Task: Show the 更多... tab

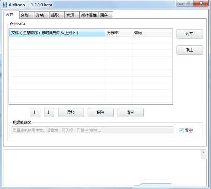Action: click(105, 15)
